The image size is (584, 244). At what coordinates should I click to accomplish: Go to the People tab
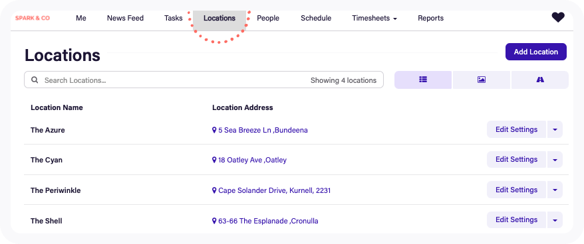pos(268,18)
